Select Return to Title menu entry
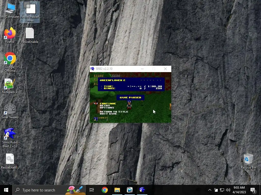 (114, 112)
